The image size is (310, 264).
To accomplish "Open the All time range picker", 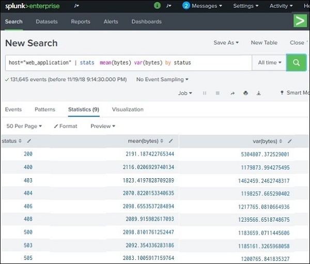I will click(x=270, y=63).
